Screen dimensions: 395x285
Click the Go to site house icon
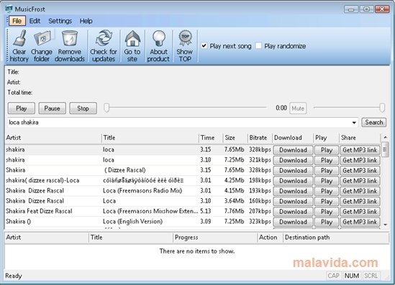(x=132, y=46)
